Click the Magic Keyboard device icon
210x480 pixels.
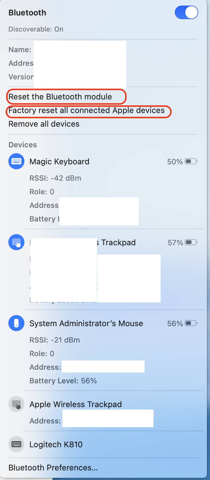[16, 161]
